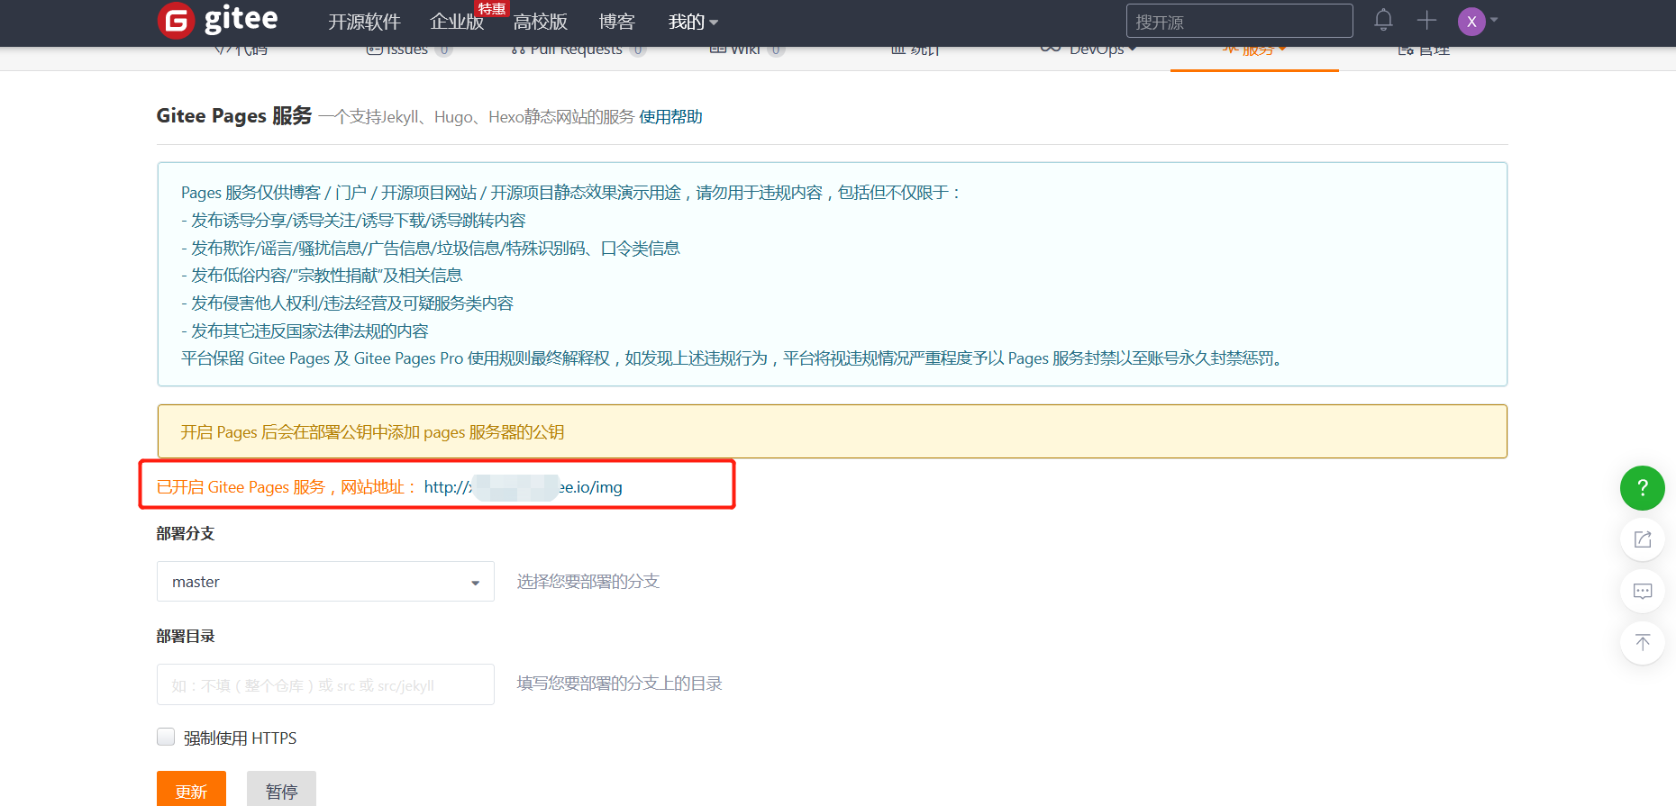Click the 部署目录 input field
Screen dimensions: 1676x806
coord(325,684)
